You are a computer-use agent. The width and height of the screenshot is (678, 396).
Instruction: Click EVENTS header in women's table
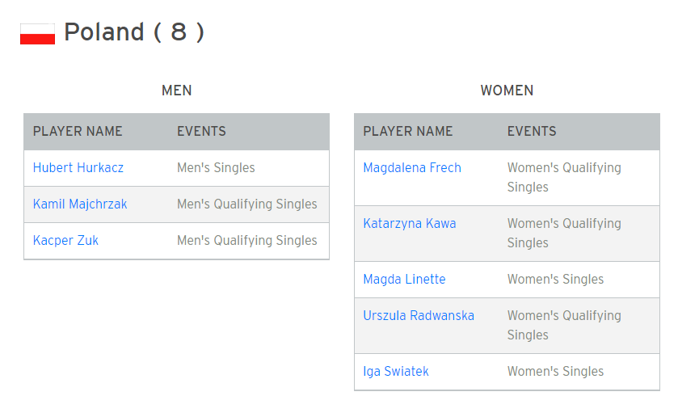point(532,132)
